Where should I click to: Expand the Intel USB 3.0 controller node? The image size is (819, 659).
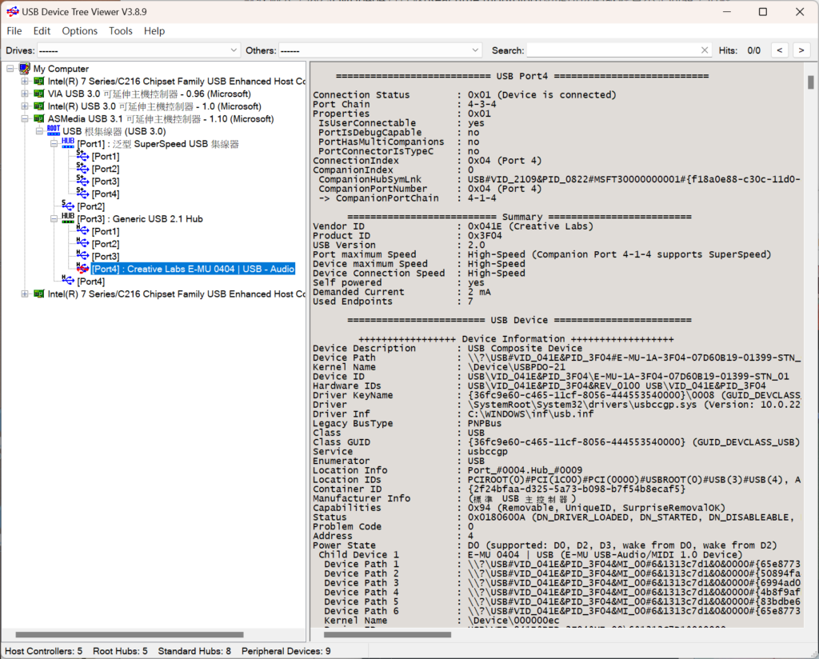tap(25, 106)
